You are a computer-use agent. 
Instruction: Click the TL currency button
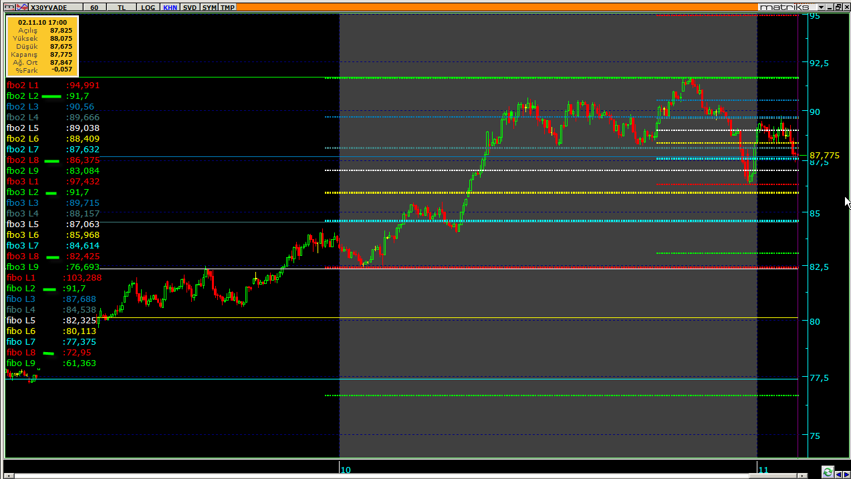[x=121, y=7]
